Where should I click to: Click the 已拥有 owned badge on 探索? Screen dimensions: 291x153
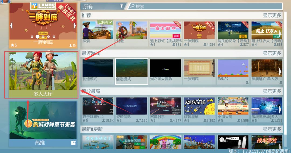[105, 22]
